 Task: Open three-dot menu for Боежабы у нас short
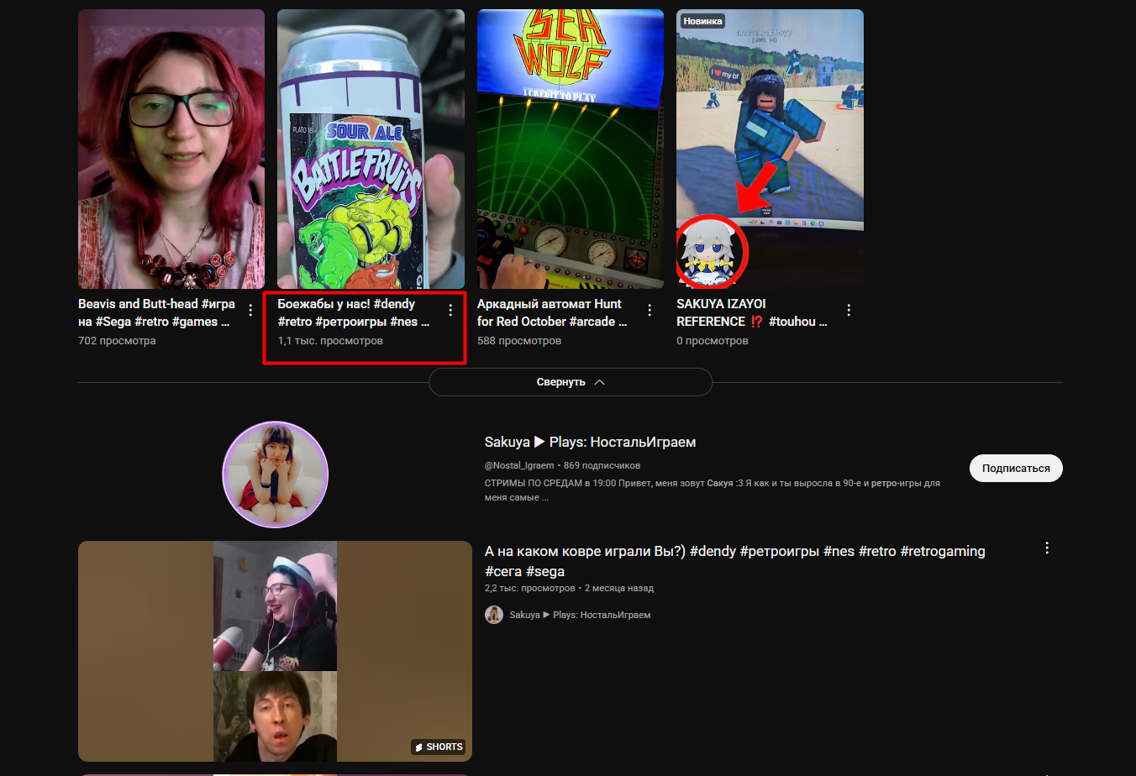pos(450,311)
